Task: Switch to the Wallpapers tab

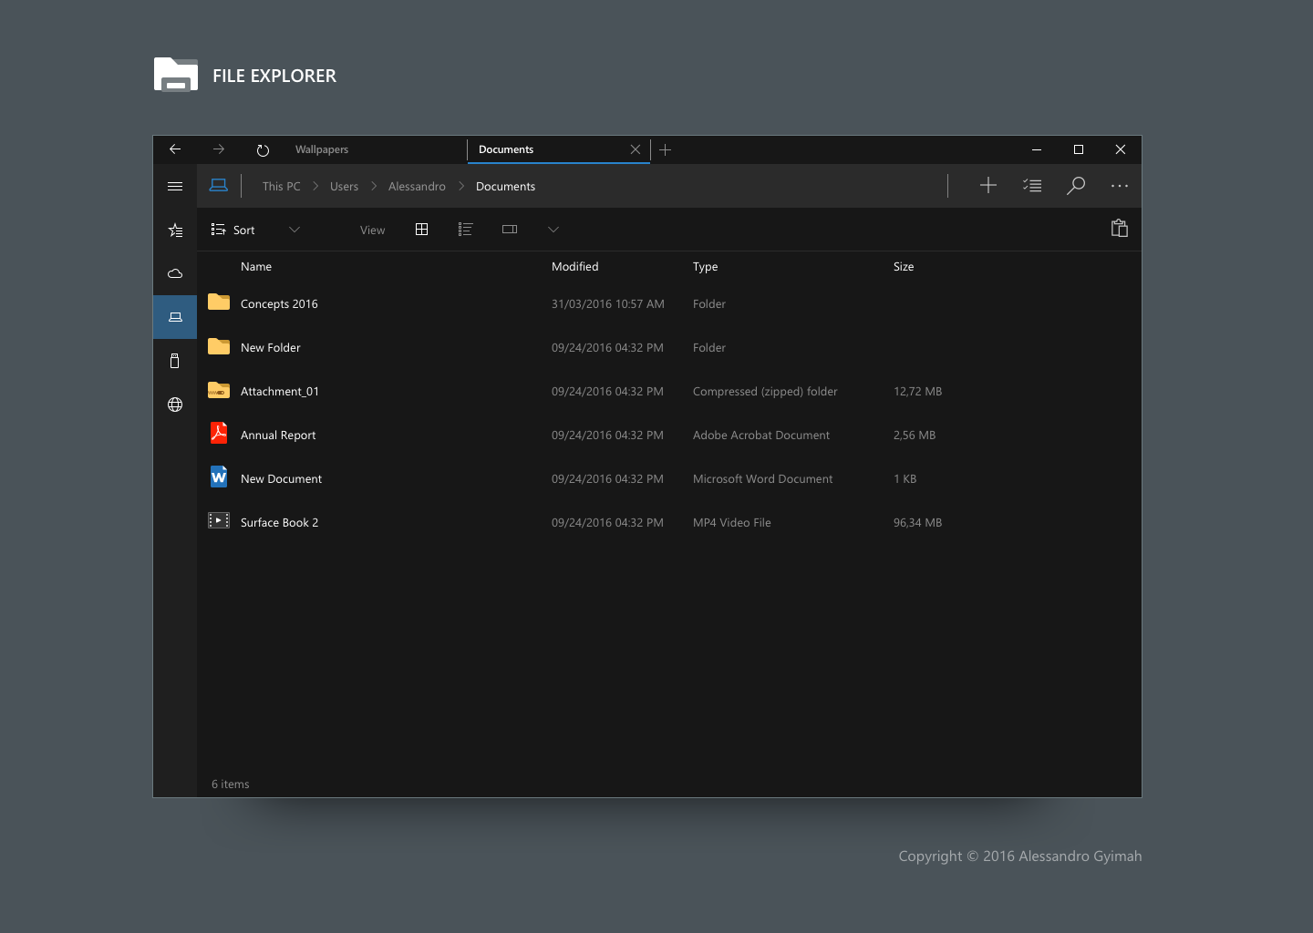Action: (322, 149)
